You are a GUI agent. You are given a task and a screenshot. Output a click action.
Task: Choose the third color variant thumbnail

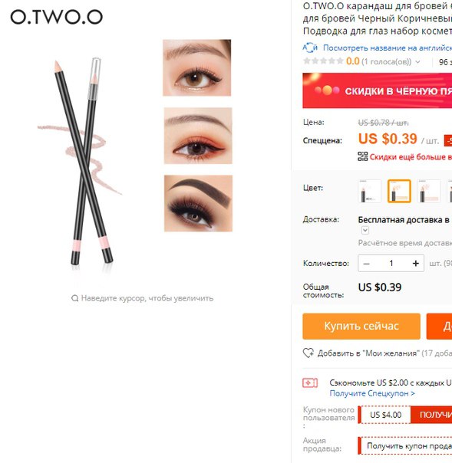click(x=429, y=191)
